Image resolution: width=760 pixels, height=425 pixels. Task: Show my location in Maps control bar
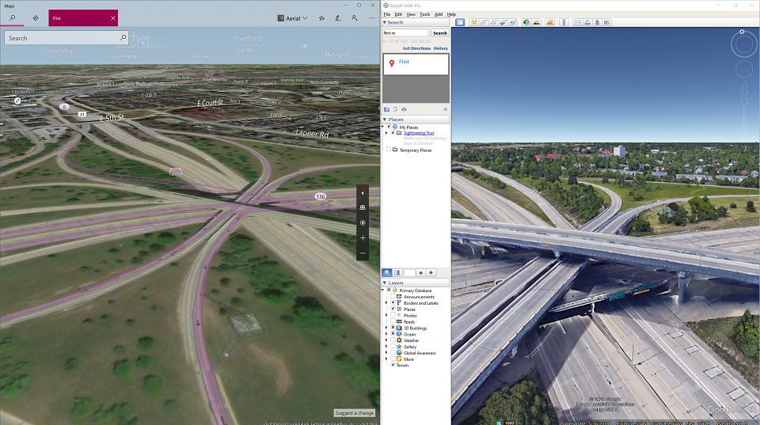point(363,223)
